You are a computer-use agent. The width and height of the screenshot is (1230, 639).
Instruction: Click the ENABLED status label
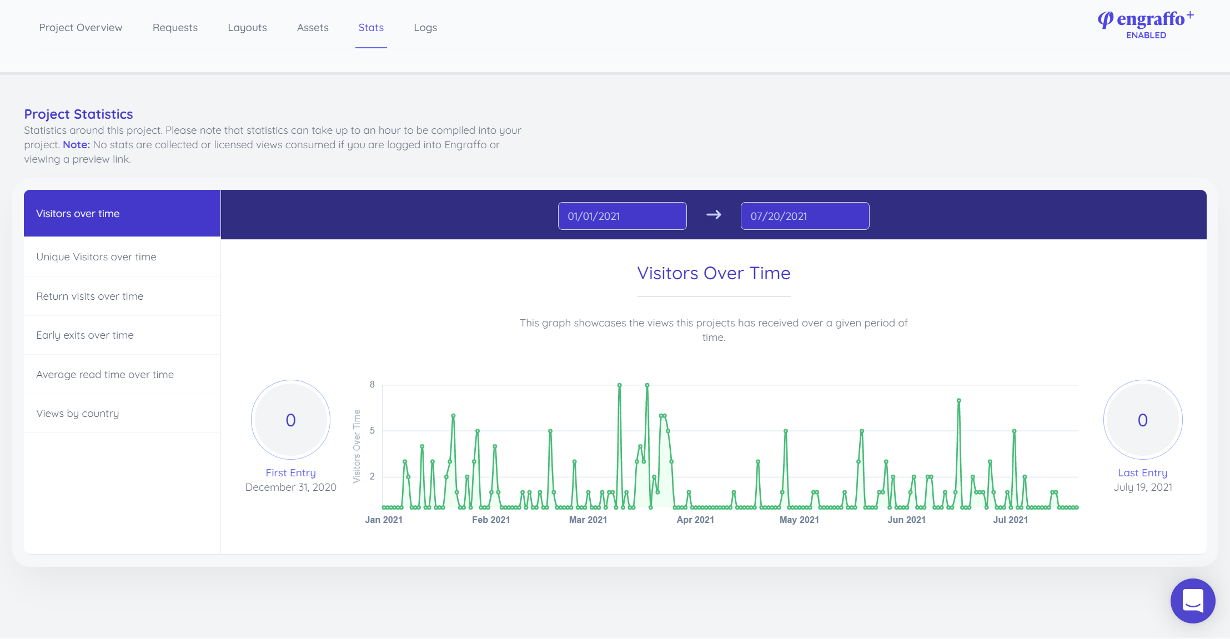(1146, 36)
